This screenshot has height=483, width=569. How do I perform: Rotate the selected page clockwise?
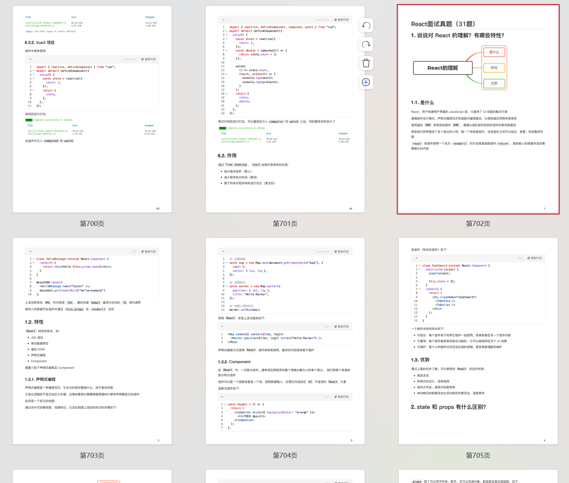366,44
